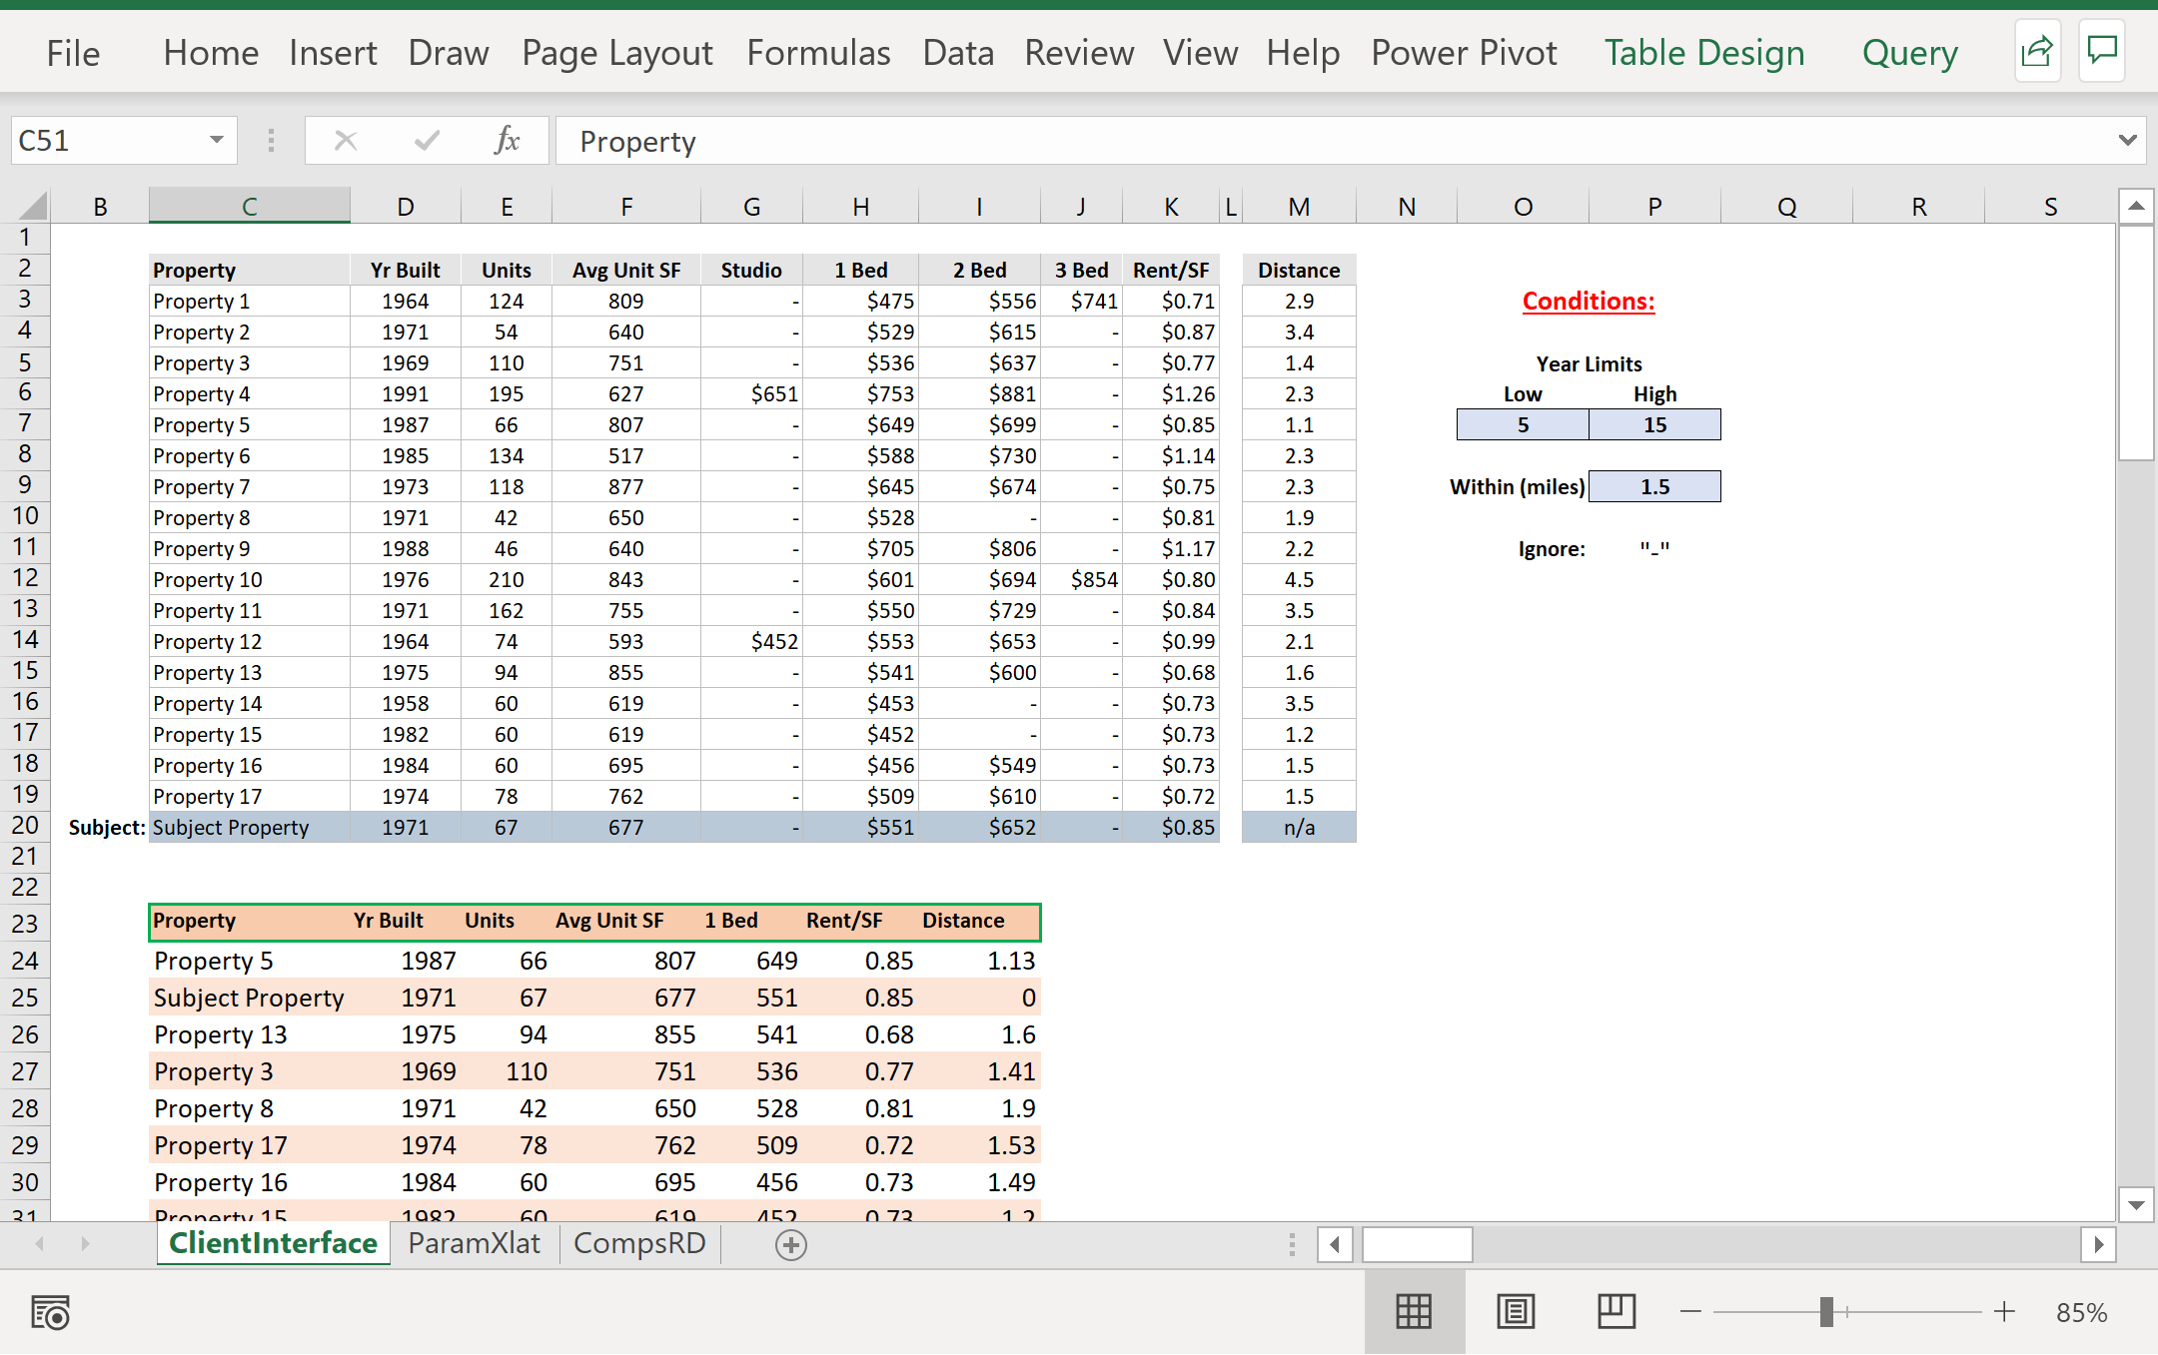Switch to Page Break Preview icon
Viewport: 2158px width, 1355px height.
coord(1616,1312)
